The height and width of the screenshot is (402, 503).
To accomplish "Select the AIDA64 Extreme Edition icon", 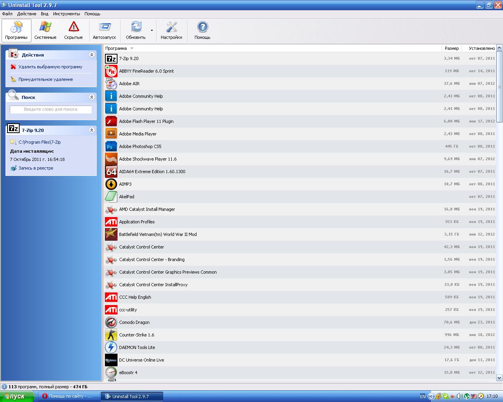I will coord(111,172).
